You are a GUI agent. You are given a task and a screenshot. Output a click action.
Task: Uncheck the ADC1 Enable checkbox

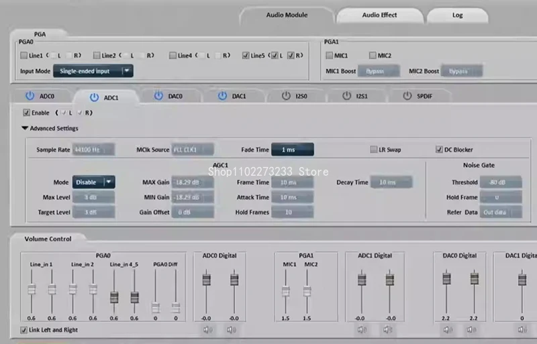(x=26, y=113)
